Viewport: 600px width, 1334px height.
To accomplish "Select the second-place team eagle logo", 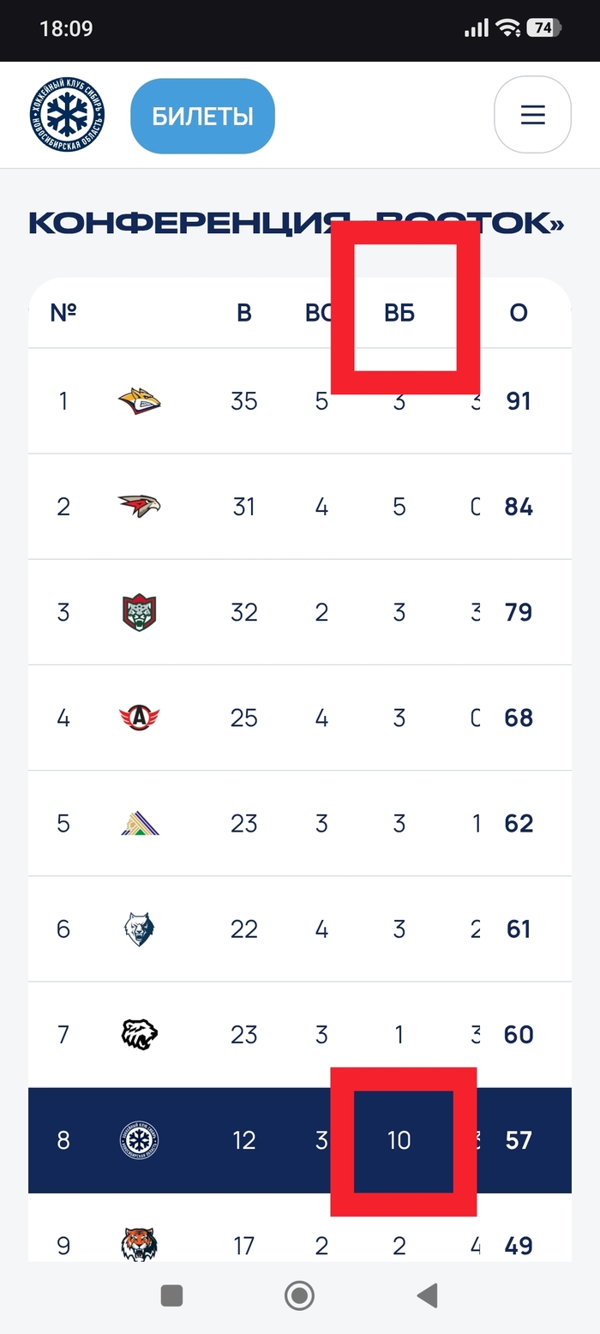I will click(140, 507).
